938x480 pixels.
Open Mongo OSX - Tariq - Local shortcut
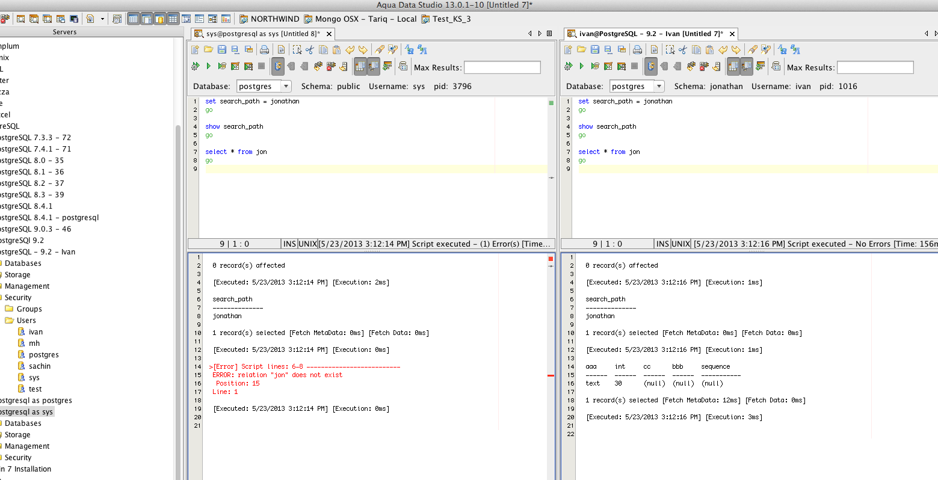pos(360,19)
